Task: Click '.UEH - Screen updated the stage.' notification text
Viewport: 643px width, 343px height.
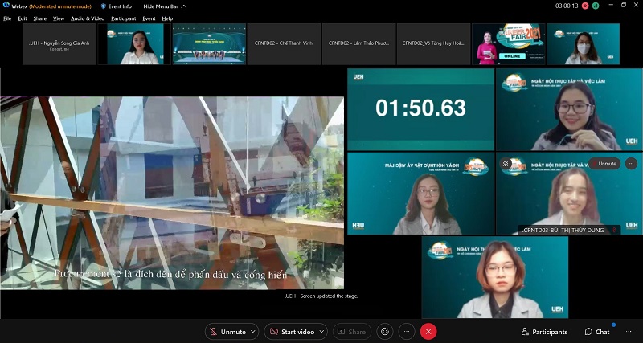Action: click(x=321, y=296)
